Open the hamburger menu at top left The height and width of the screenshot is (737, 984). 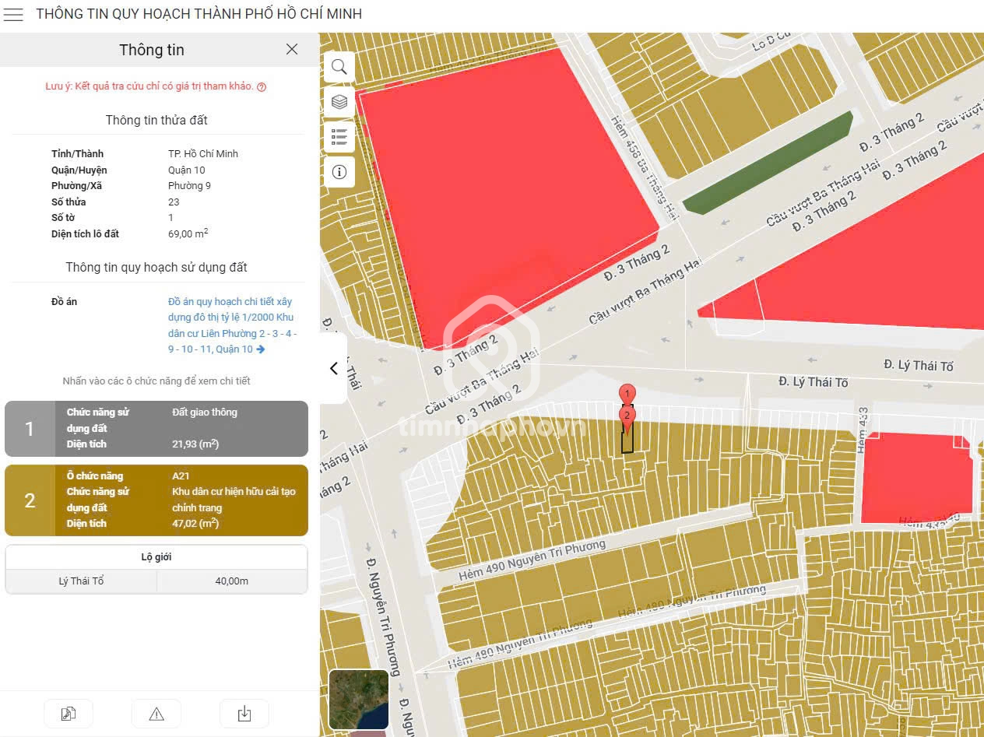[14, 14]
